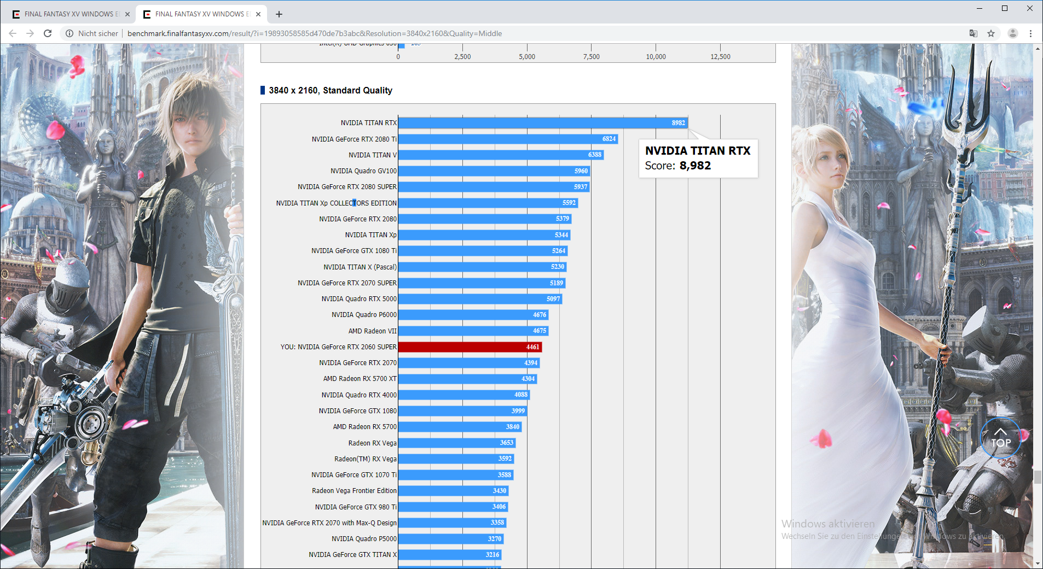This screenshot has height=569, width=1043.
Task: Select the GeForce GTX TITAN X label
Action: 352,555
